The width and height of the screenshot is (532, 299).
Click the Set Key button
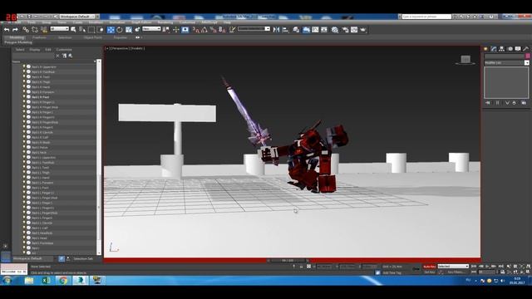430,272
